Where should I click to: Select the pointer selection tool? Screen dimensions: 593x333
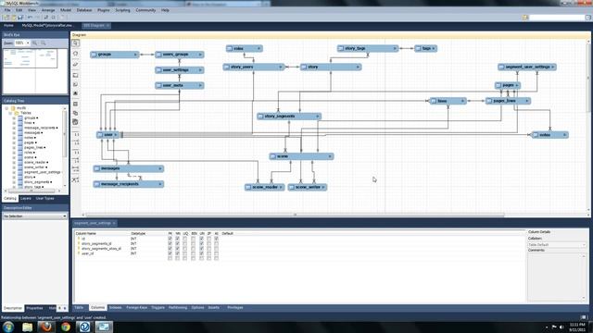(x=76, y=43)
